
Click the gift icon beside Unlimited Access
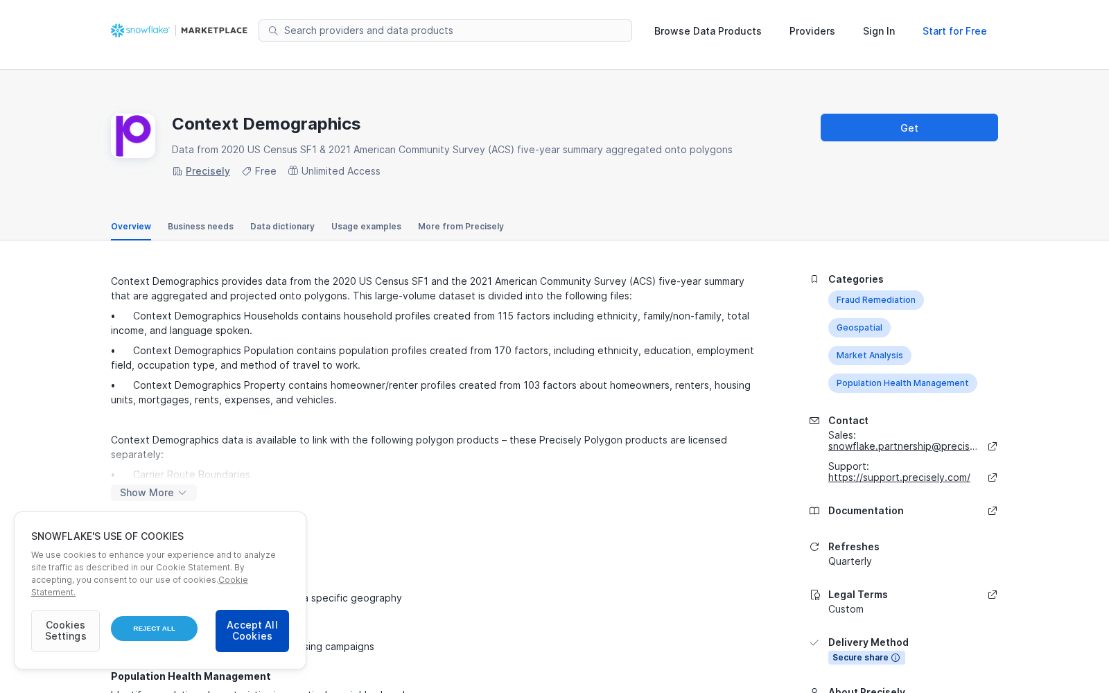tap(293, 170)
